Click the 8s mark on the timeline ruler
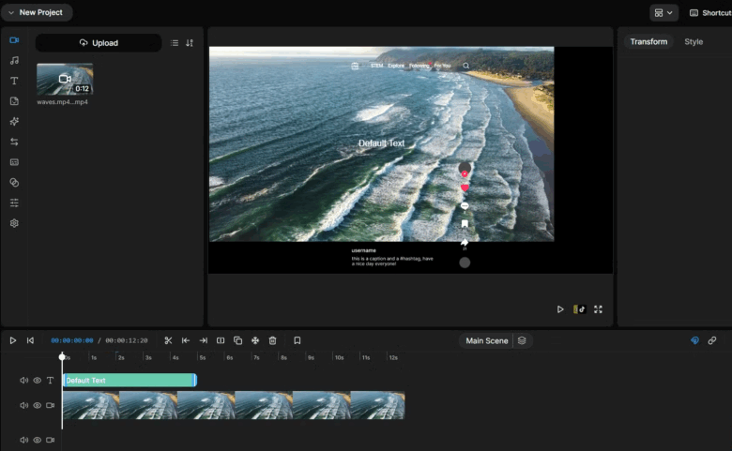732x451 pixels. point(282,357)
